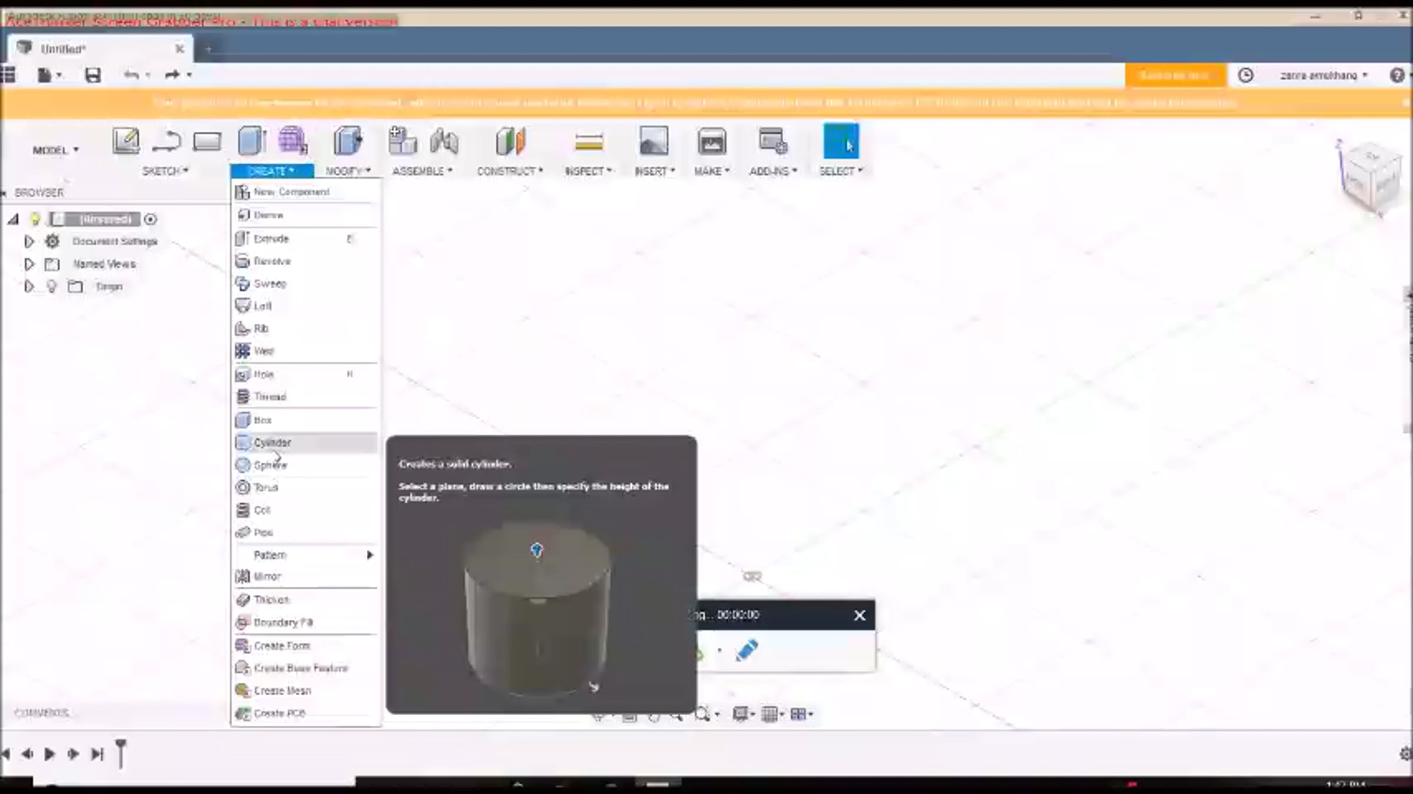Click the Measure icon above INSPECT
The height and width of the screenshot is (794, 1413).
[589, 142]
